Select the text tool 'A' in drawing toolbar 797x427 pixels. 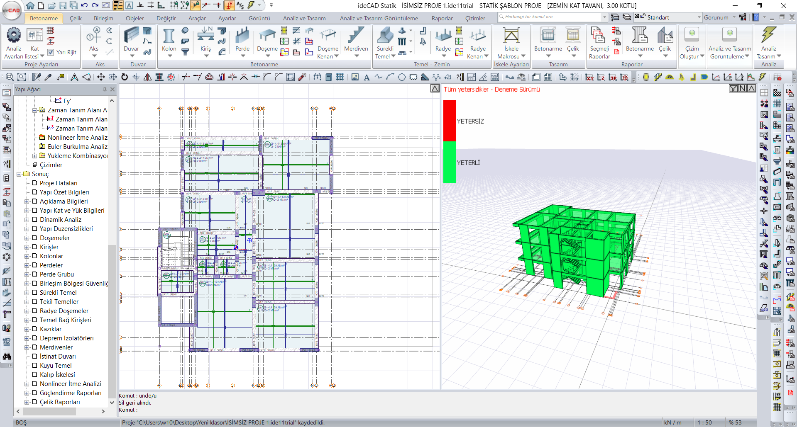tap(367, 77)
